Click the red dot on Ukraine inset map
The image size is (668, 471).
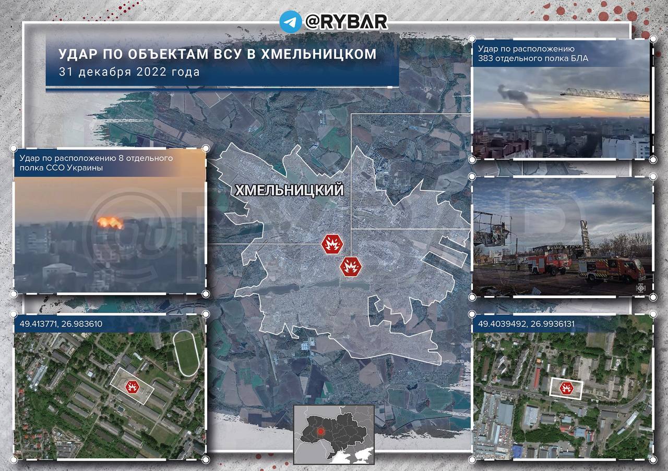[320, 431]
